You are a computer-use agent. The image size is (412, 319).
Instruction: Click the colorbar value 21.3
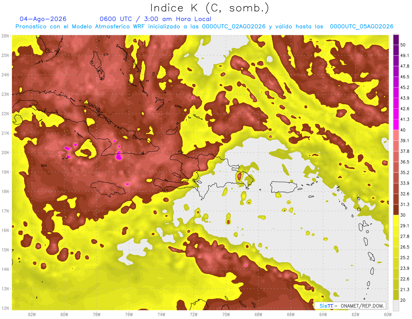(404, 289)
